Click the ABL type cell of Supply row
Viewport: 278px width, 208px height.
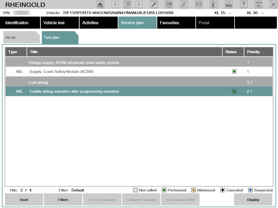[19, 71]
